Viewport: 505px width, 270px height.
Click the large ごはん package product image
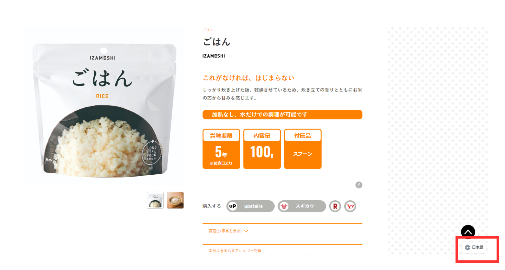(x=104, y=107)
